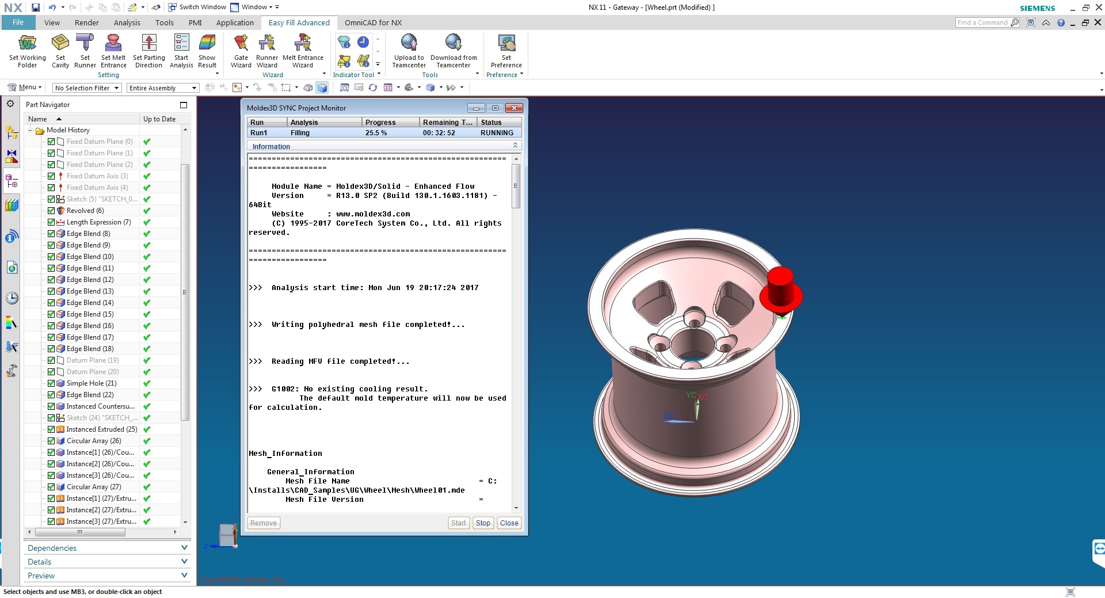Open the File tab
This screenshot has width=1105, height=598.
point(18,22)
